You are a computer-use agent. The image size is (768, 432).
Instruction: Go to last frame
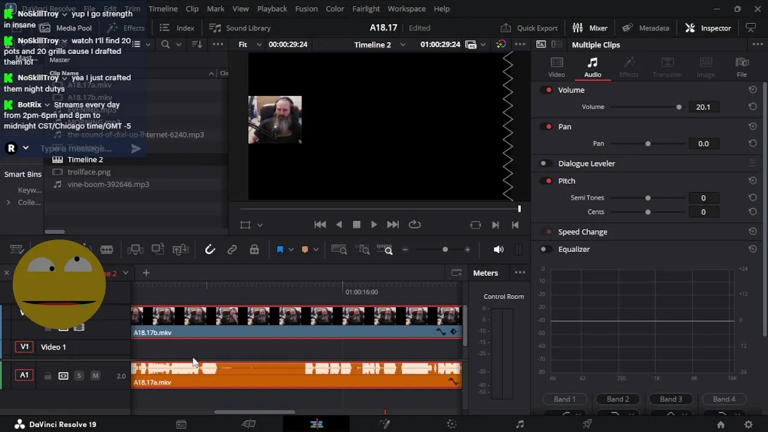393,224
